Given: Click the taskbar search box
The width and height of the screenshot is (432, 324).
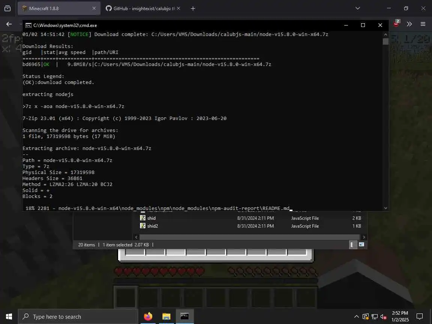Looking at the screenshot, I should (78, 316).
